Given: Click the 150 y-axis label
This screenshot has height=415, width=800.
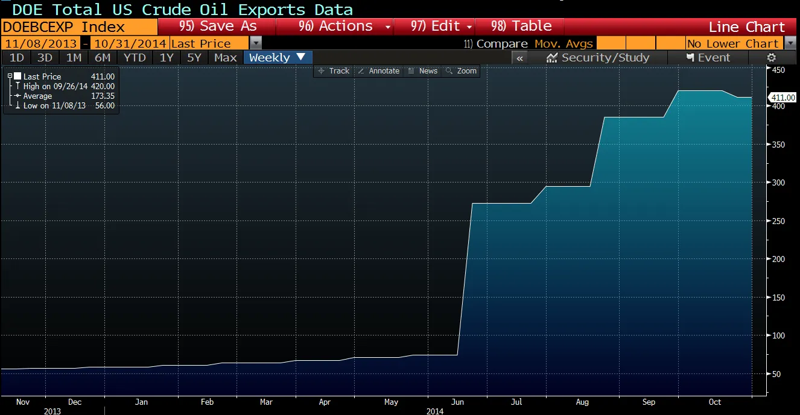Looking at the screenshot, I should (x=778, y=298).
